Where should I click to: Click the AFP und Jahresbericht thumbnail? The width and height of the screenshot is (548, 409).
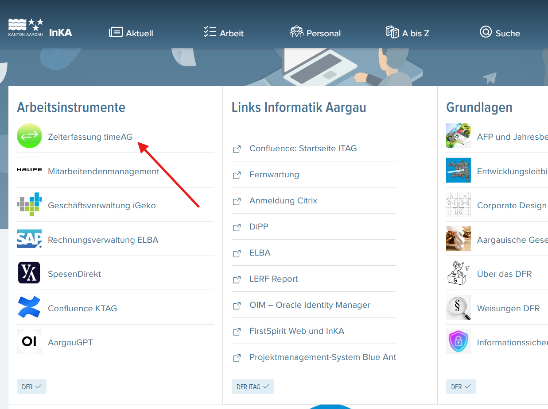(459, 136)
